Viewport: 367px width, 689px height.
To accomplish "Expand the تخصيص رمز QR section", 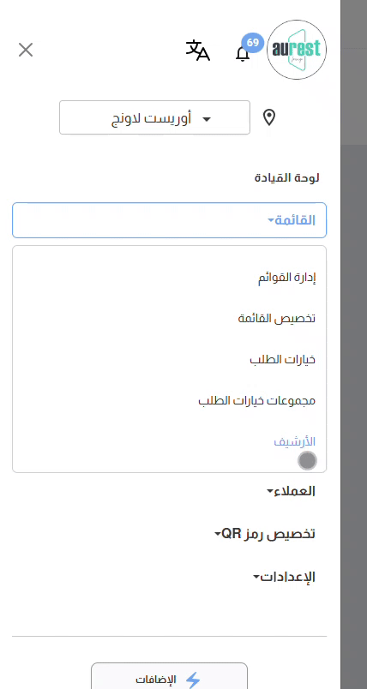I will point(265,534).
